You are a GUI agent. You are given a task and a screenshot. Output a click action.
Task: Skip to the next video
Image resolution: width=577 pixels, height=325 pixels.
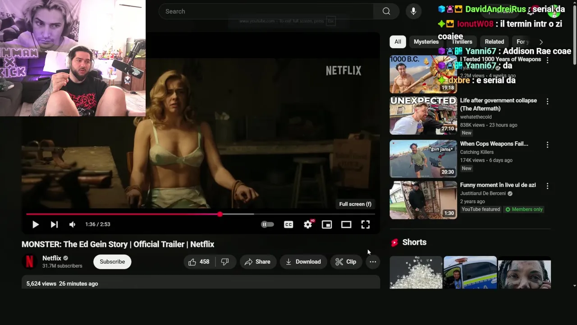pos(54,224)
